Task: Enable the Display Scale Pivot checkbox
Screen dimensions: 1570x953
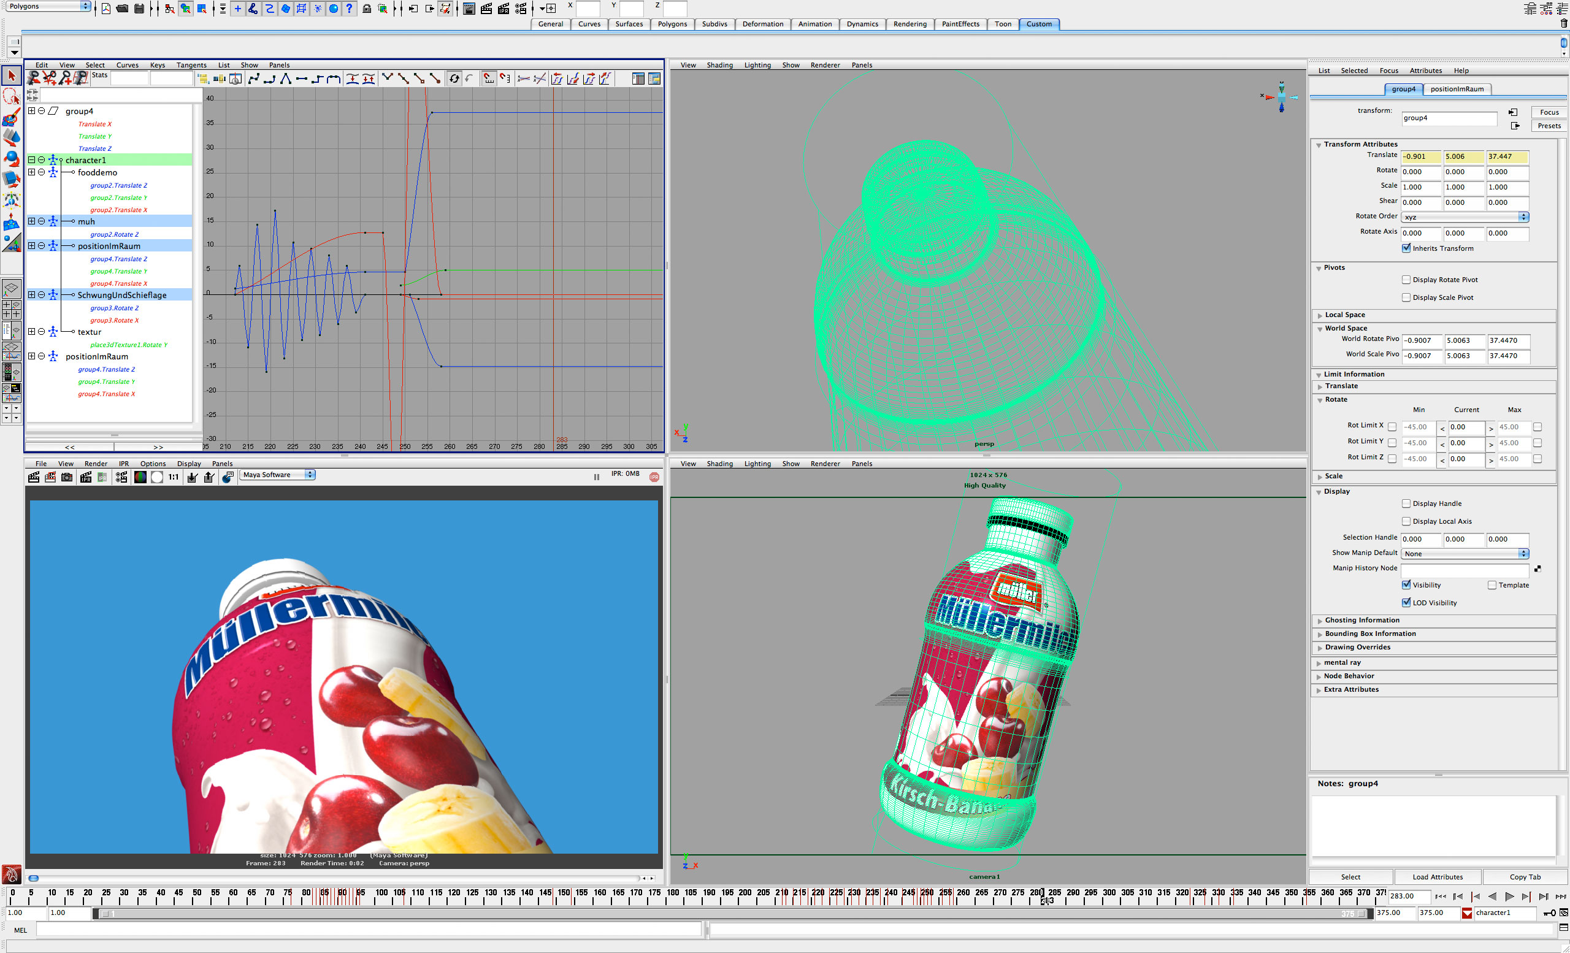Action: (1406, 297)
